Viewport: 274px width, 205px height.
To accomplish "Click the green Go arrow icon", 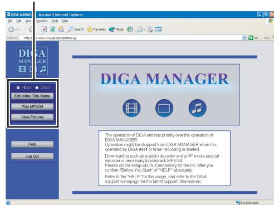I will (251, 38).
